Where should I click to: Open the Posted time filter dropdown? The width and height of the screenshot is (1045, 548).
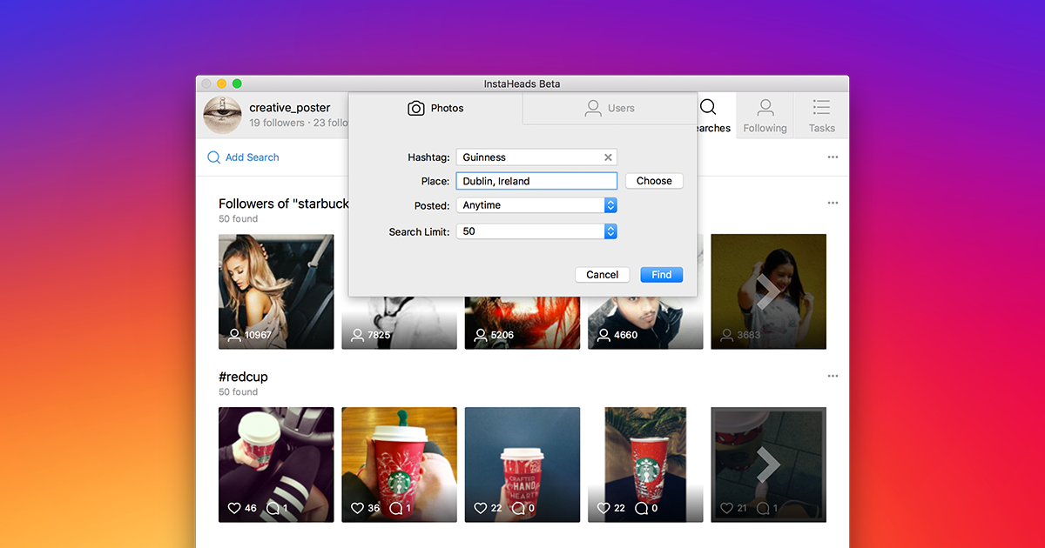point(611,204)
